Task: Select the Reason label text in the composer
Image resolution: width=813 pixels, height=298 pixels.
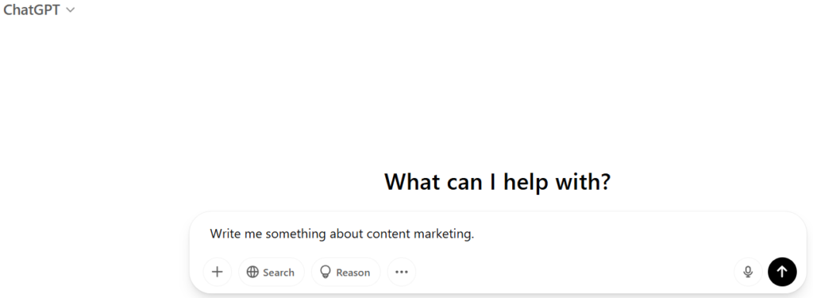Action: click(353, 273)
